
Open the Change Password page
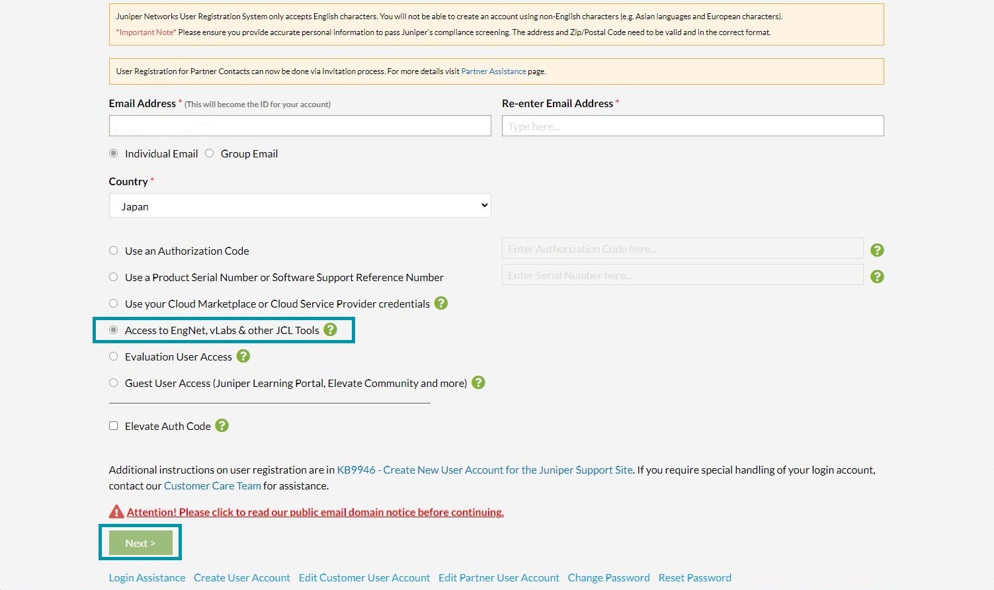(608, 577)
